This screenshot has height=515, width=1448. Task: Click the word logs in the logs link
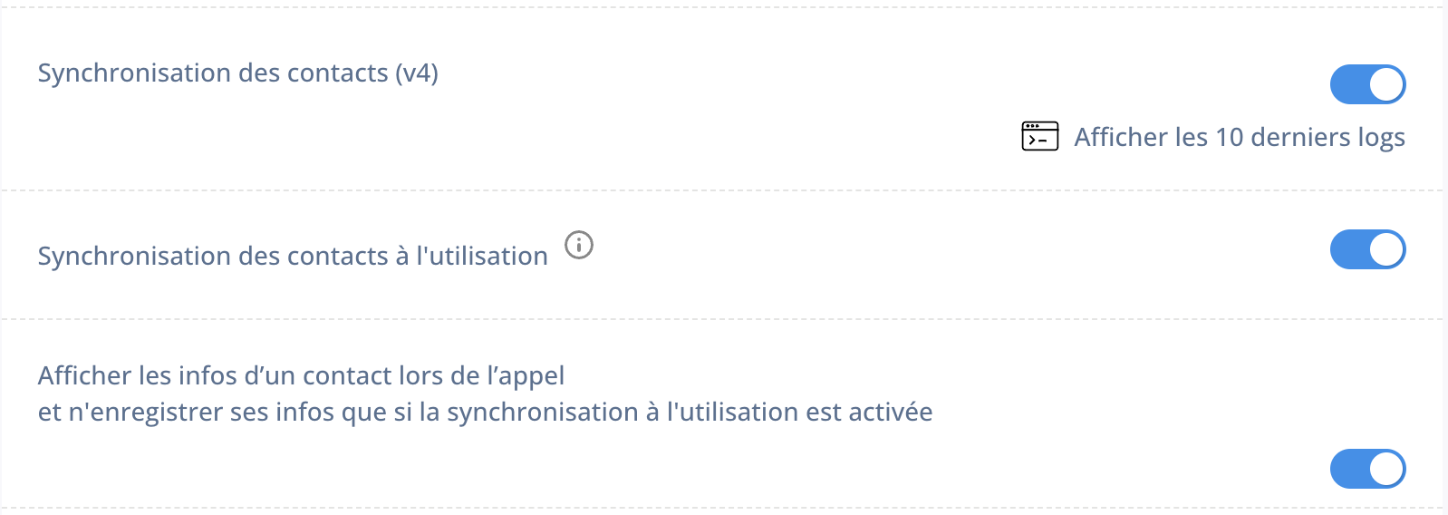(x=1381, y=138)
